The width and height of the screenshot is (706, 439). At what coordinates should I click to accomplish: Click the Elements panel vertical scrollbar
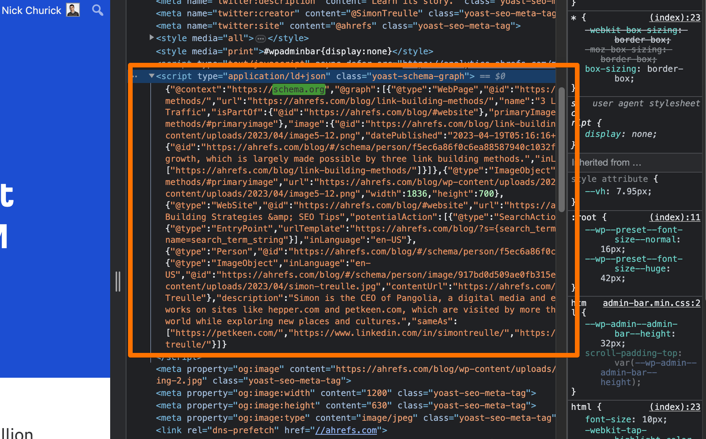point(561,149)
